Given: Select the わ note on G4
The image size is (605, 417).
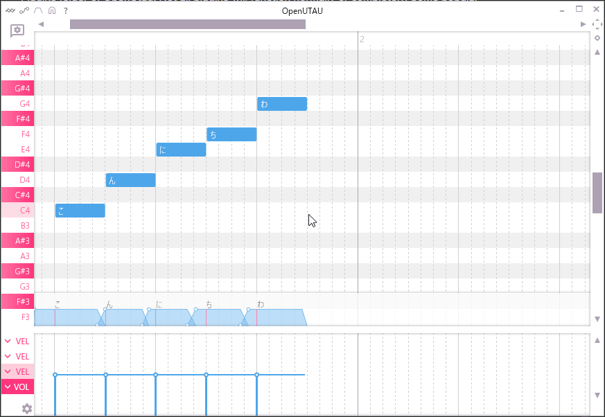Looking at the screenshot, I should 283,104.
